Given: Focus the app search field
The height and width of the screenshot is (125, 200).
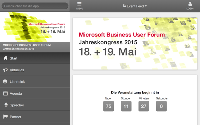Looking at the screenshot, I should click(x=35, y=6).
